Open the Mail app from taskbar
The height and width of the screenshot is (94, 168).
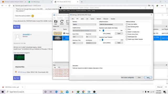[67, 92]
